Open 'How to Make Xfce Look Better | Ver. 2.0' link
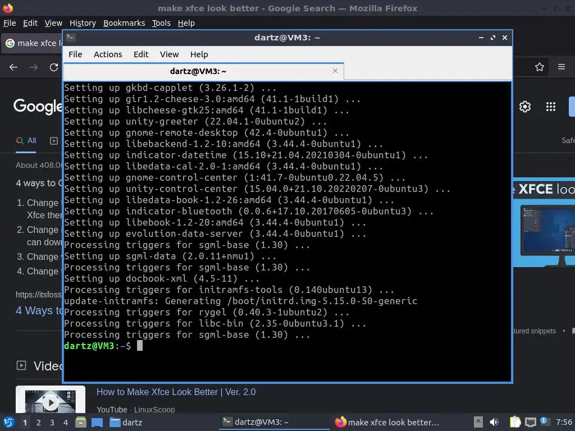 pos(176,392)
